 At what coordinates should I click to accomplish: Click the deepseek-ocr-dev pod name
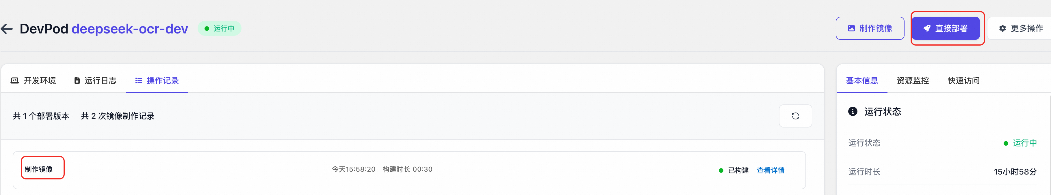click(130, 29)
